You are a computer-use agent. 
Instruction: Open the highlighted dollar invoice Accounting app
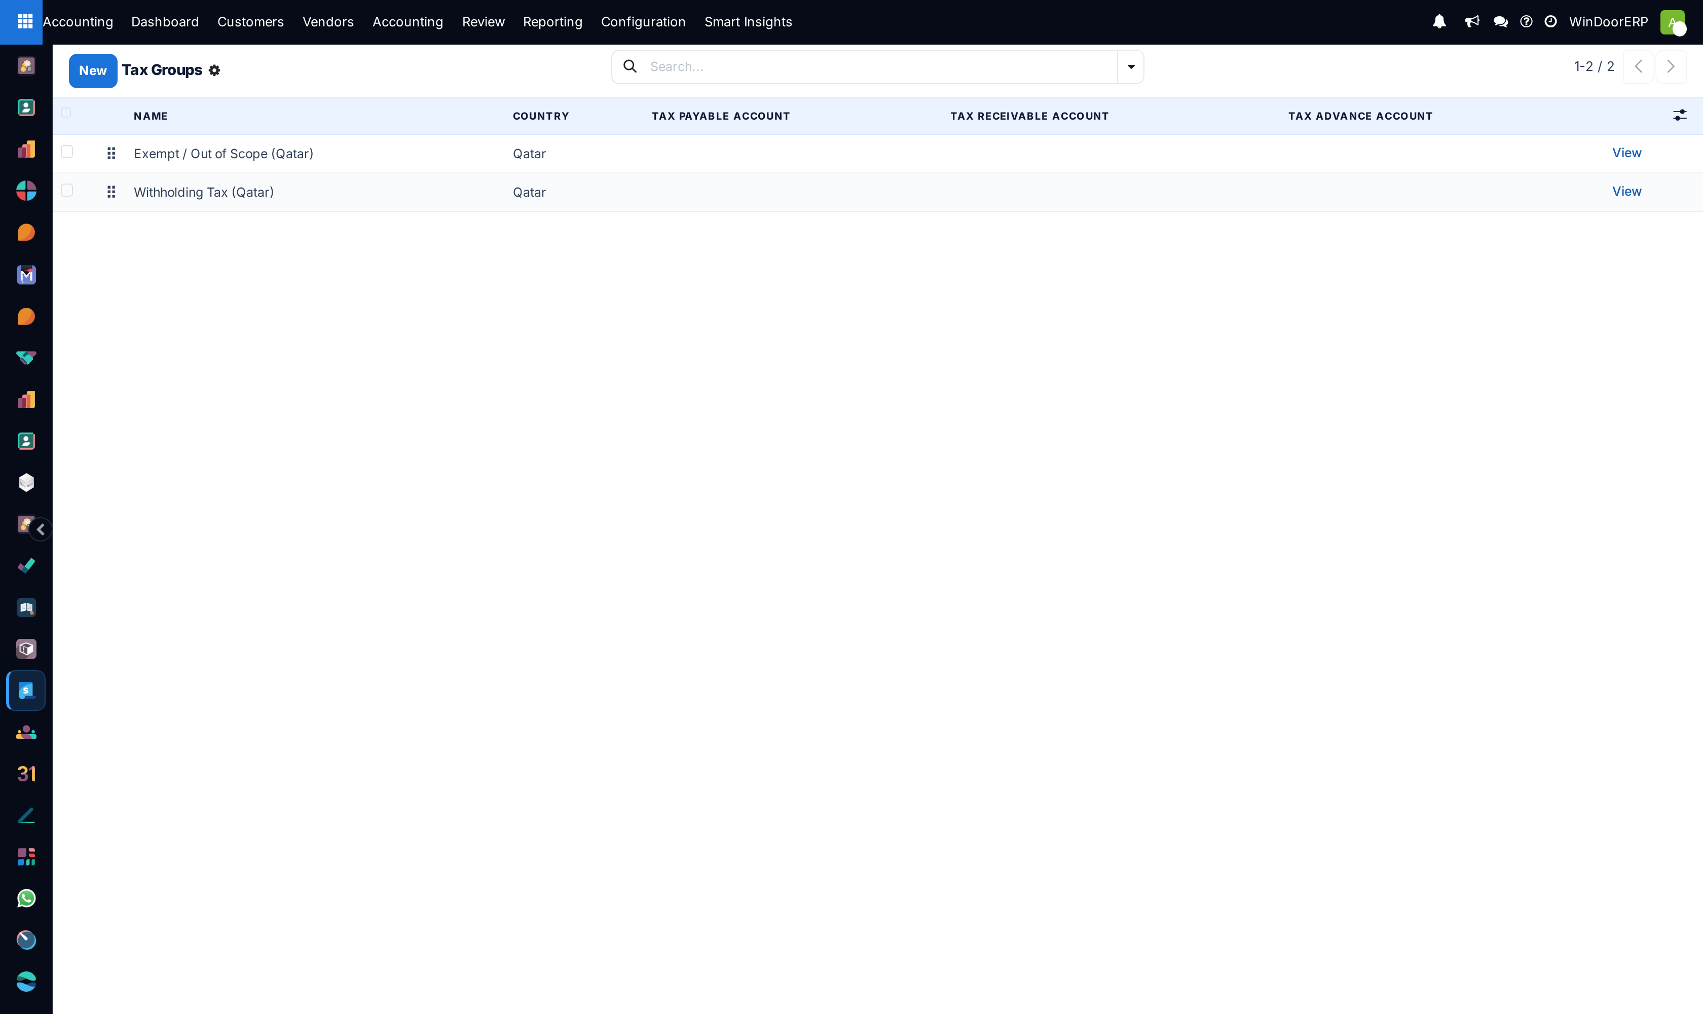tap(26, 691)
